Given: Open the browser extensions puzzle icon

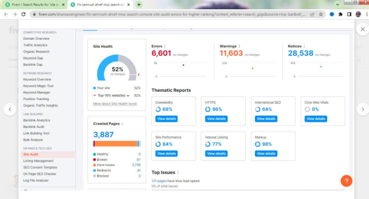Looking at the screenshot, I should coord(341,14).
